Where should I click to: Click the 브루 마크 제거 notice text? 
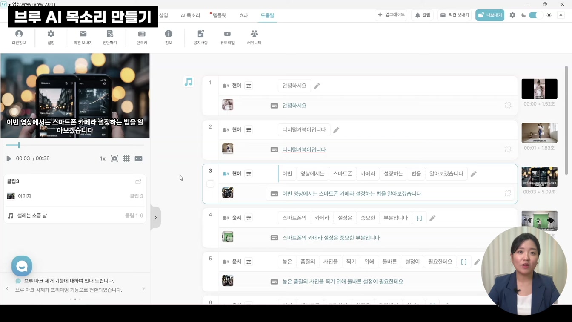(69, 281)
